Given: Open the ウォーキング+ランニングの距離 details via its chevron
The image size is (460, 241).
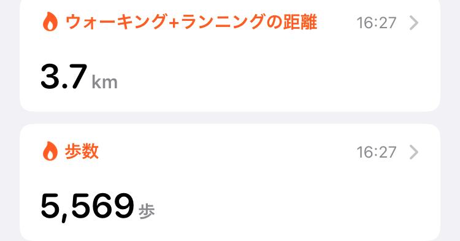Looking at the screenshot, I should [413, 23].
